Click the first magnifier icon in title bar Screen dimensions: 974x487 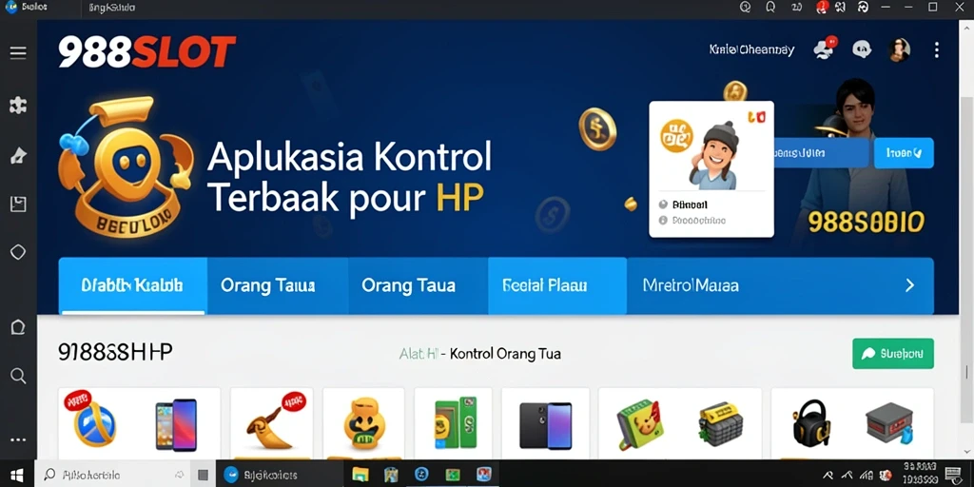click(x=746, y=8)
